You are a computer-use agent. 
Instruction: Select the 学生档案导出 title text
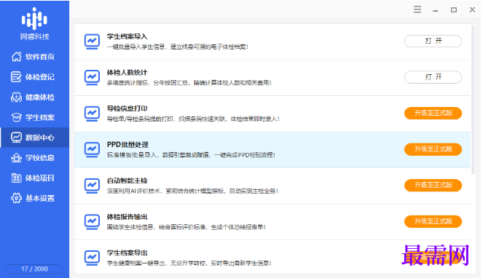click(127, 253)
